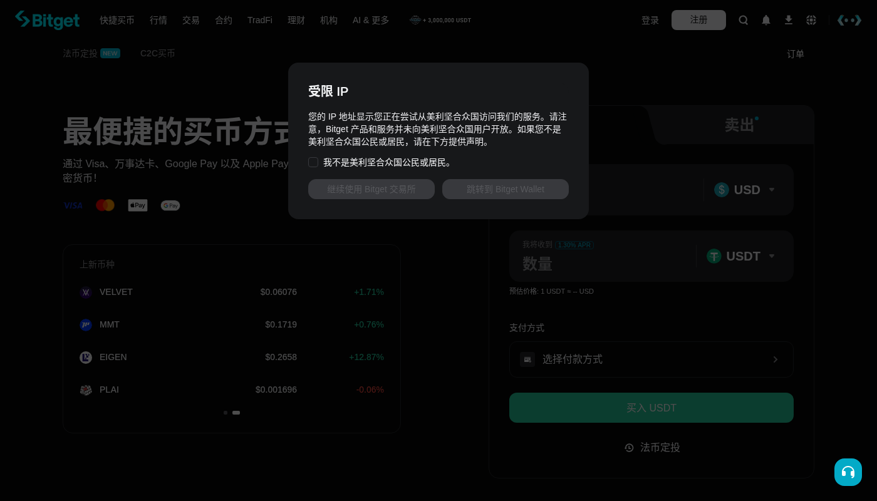
Task: Click the theme switch icon in header
Action: pos(849,20)
